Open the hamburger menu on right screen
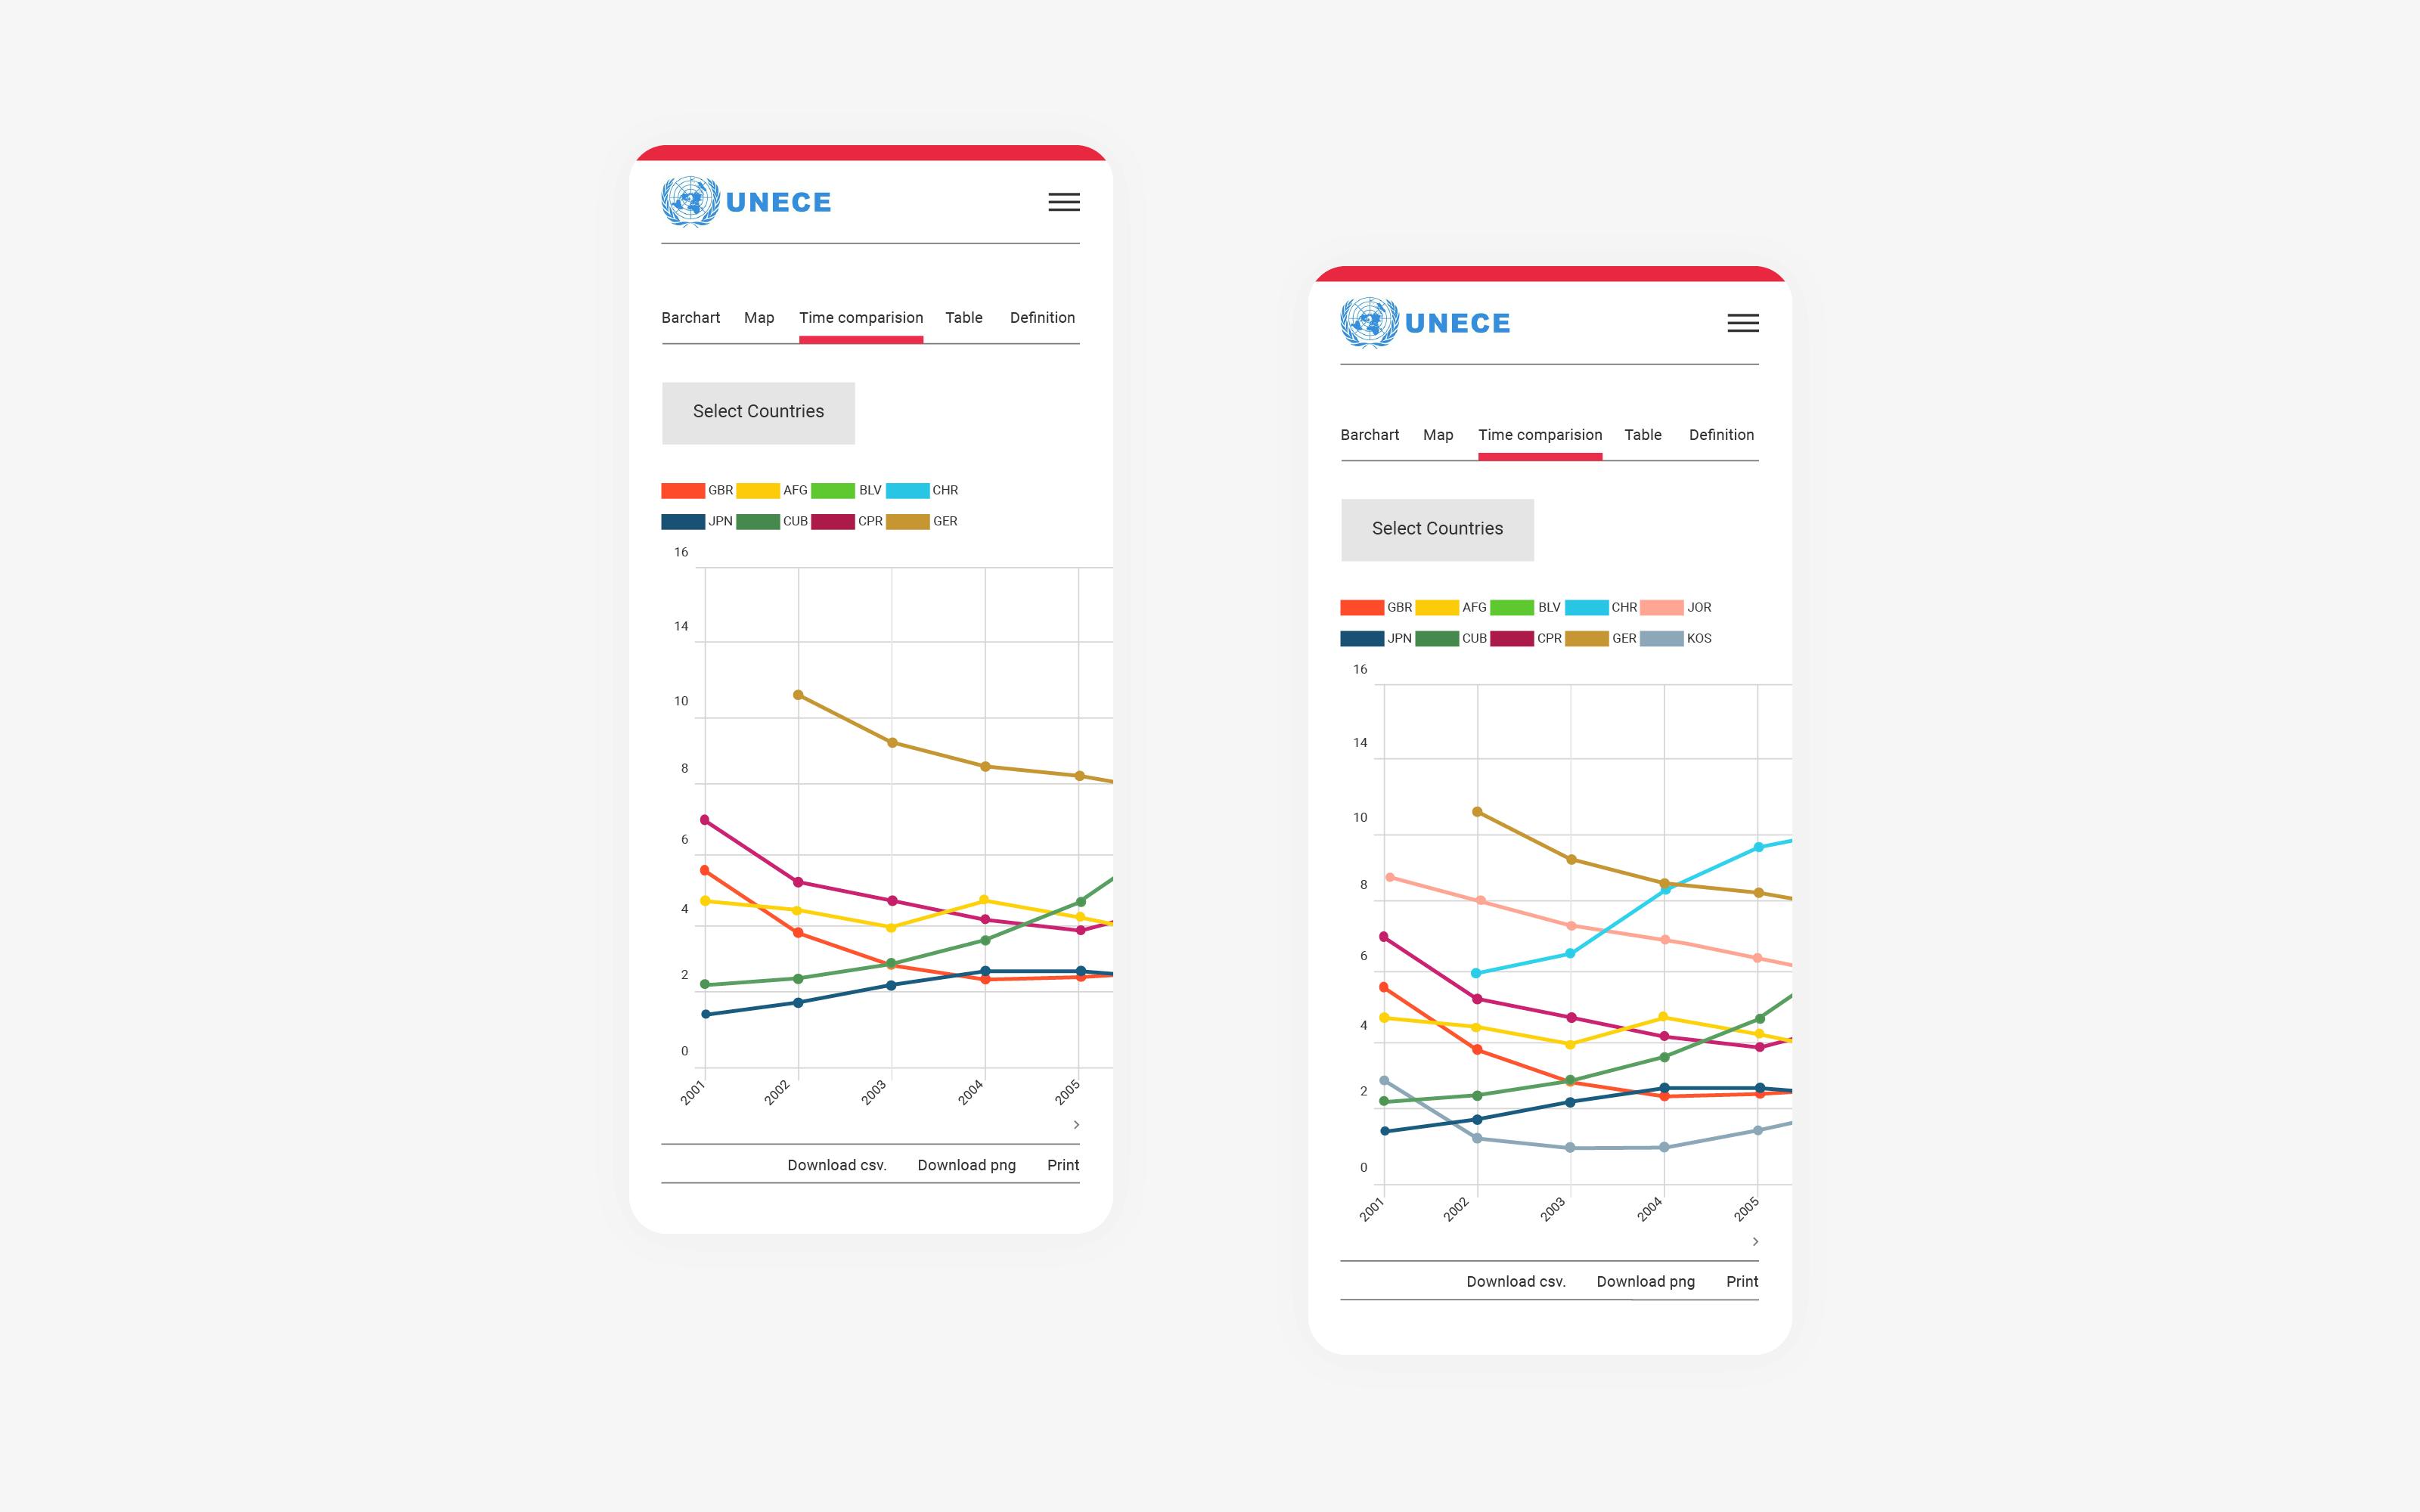This screenshot has height=1512, width=2420. coord(1742,322)
